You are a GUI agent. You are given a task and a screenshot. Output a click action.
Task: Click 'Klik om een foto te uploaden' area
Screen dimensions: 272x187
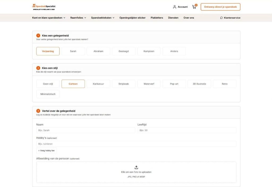(136, 172)
